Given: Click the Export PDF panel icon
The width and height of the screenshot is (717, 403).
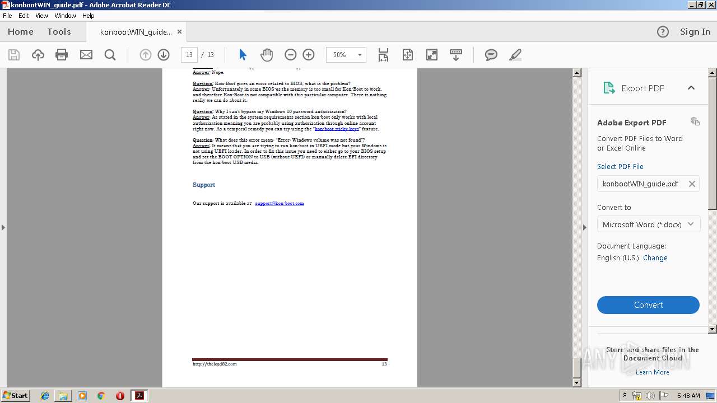Looking at the screenshot, I should pos(609,88).
